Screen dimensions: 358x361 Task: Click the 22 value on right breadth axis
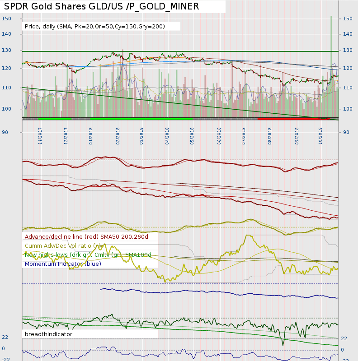click(344, 339)
